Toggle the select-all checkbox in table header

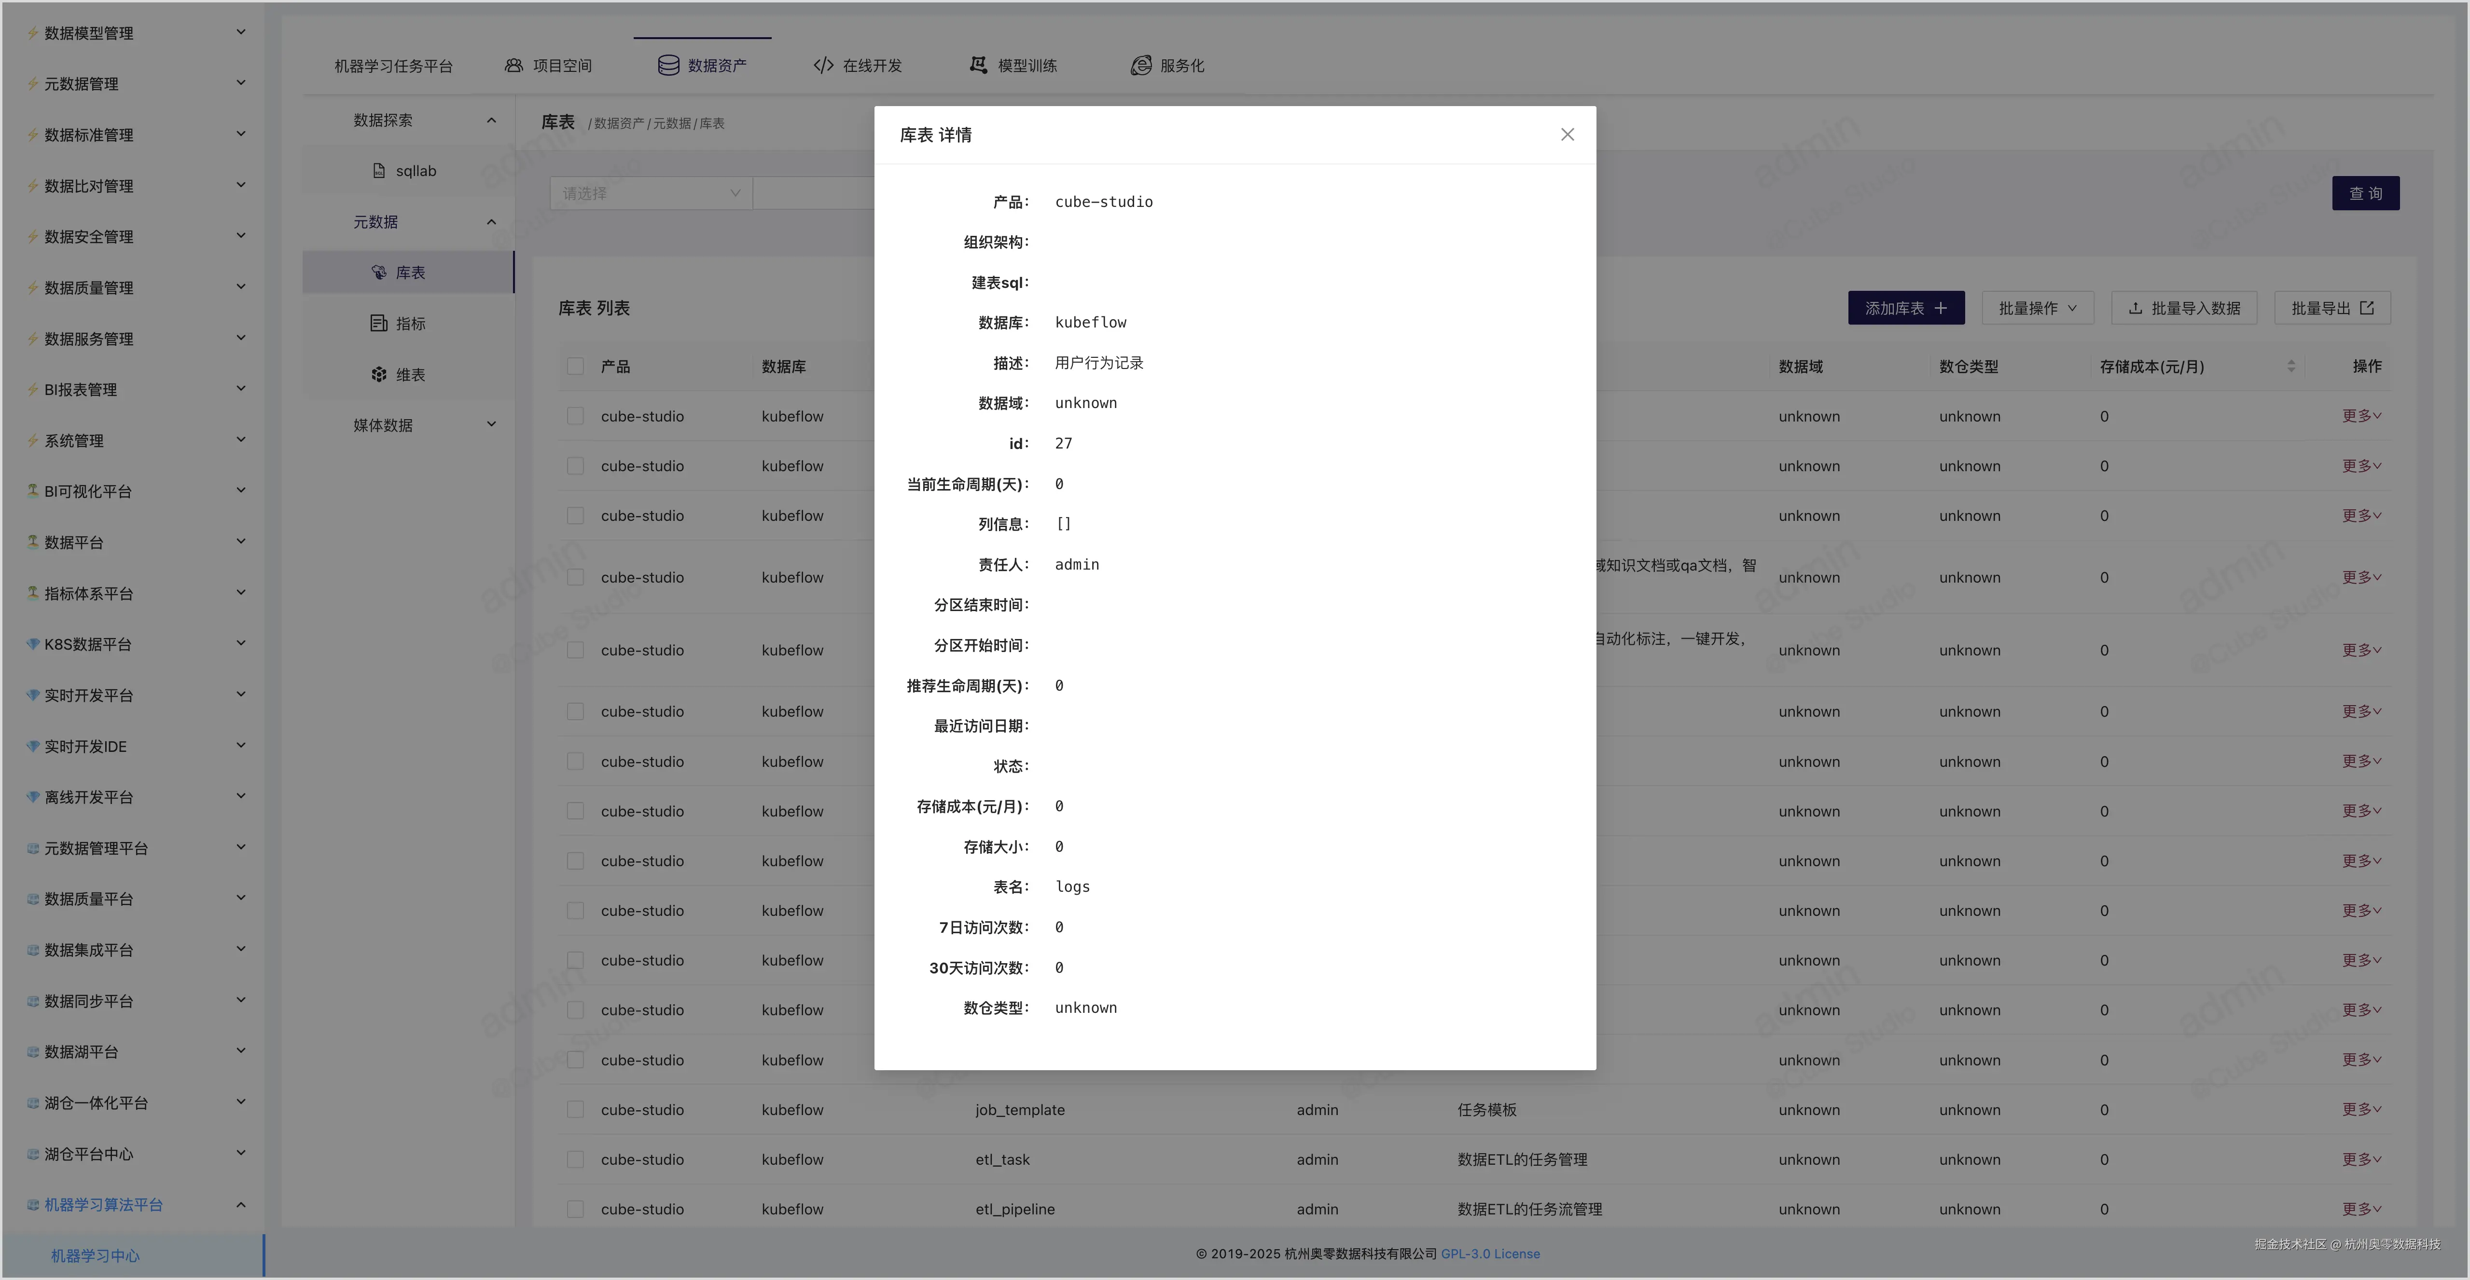point(575,366)
